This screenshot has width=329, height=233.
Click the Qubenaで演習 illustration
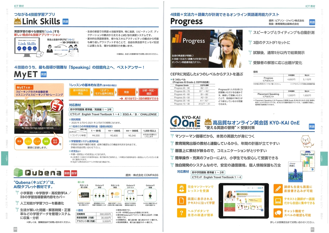[x=99, y=195]
